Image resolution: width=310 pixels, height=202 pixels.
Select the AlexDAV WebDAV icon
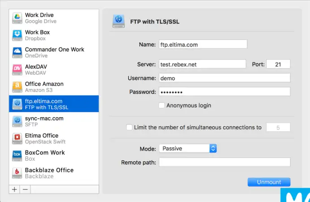point(17,69)
